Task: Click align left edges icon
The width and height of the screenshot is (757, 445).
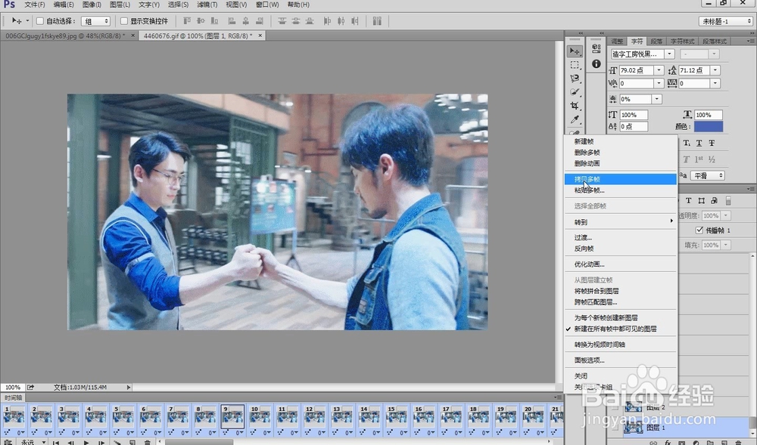Action: coord(232,20)
